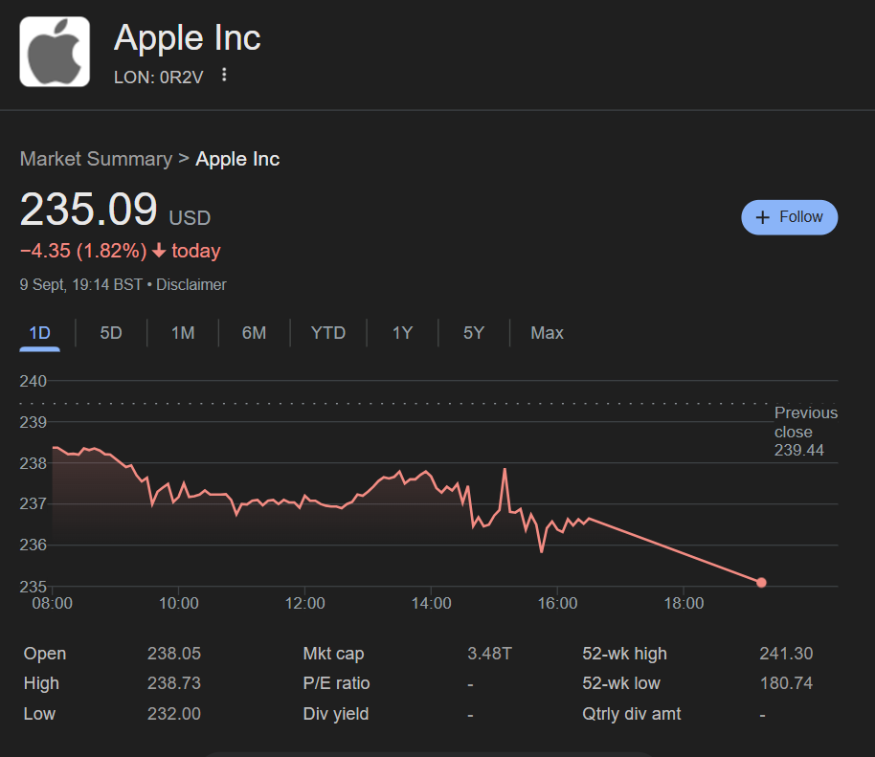This screenshot has height=757, width=875.
Task: Display the 5Y chart range
Action: coord(474,333)
